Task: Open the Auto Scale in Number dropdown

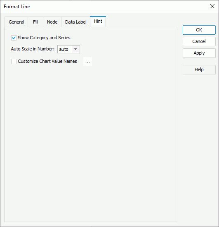Action: (68, 49)
